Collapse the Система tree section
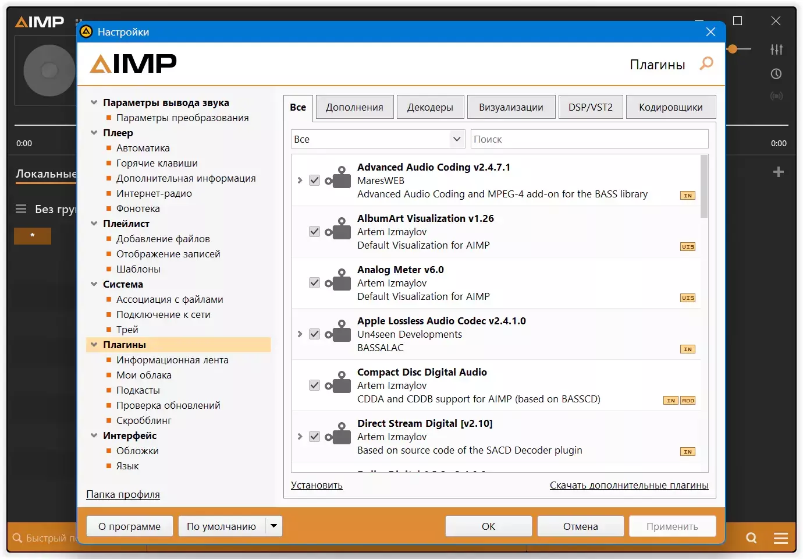 tap(94, 284)
